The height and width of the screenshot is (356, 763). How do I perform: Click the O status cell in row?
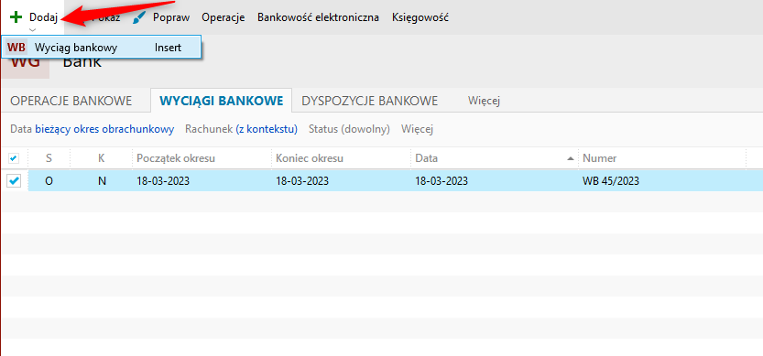(x=49, y=181)
